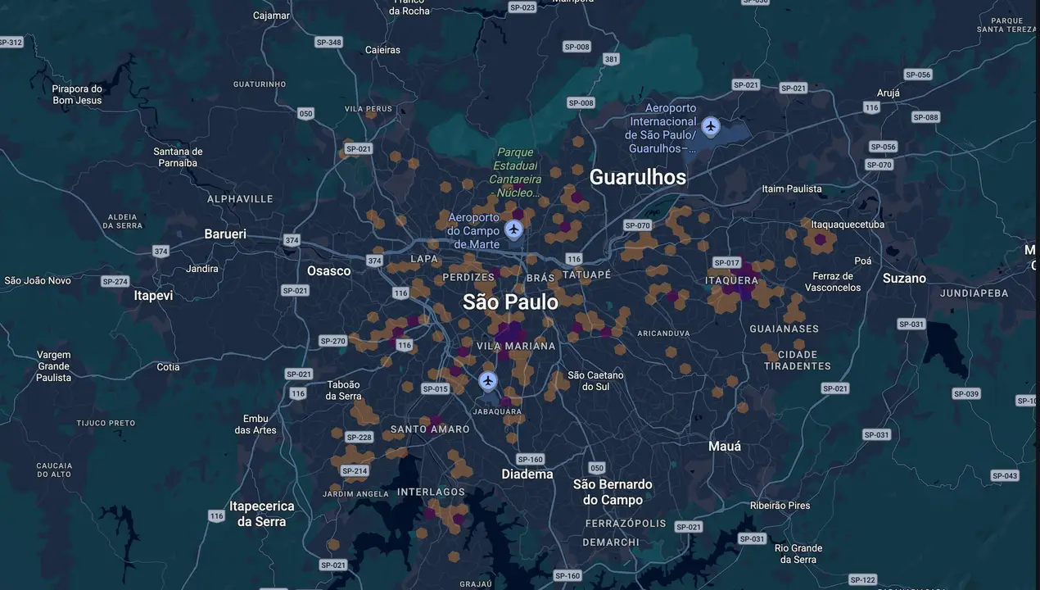The image size is (1040, 590).
Task: Click the SP-088 road shield
Action: tap(925, 117)
